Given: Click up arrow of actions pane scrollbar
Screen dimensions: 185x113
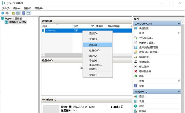Looking at the screenshot, I should click(x=183, y=23).
